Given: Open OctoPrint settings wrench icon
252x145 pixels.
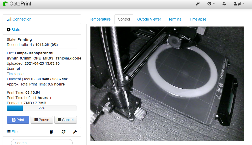Looking at the screenshot, I should 198,4.
